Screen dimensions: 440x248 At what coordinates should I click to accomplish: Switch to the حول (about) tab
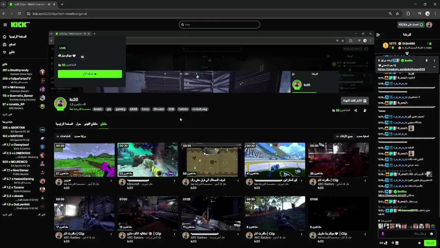(x=78, y=124)
